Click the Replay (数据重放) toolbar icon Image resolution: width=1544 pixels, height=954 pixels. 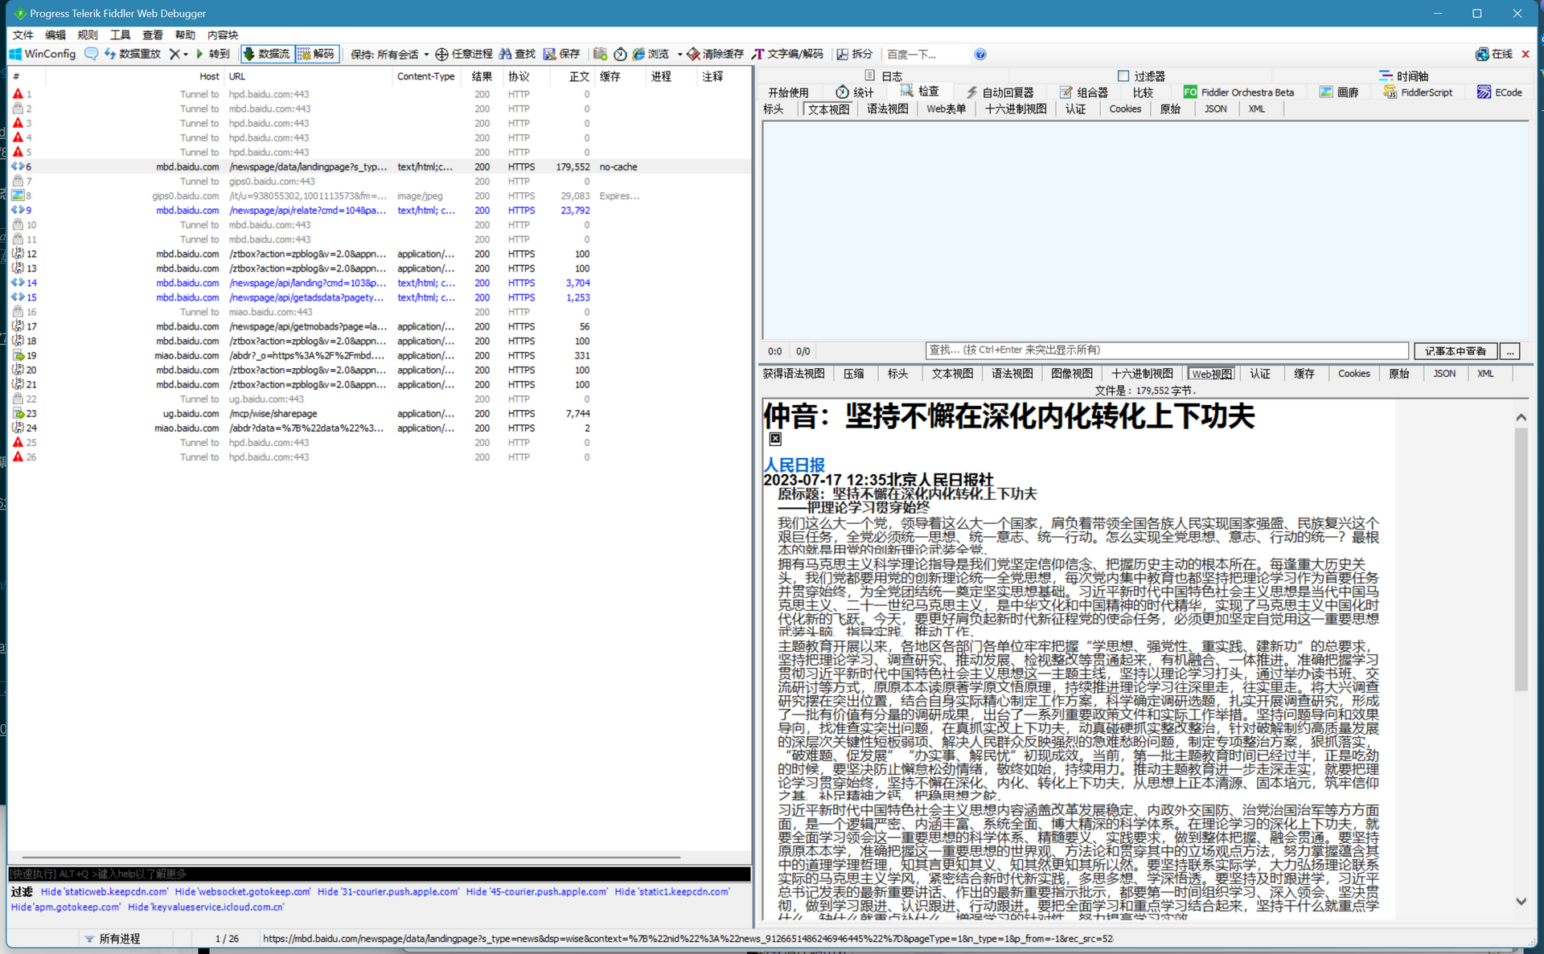133,54
